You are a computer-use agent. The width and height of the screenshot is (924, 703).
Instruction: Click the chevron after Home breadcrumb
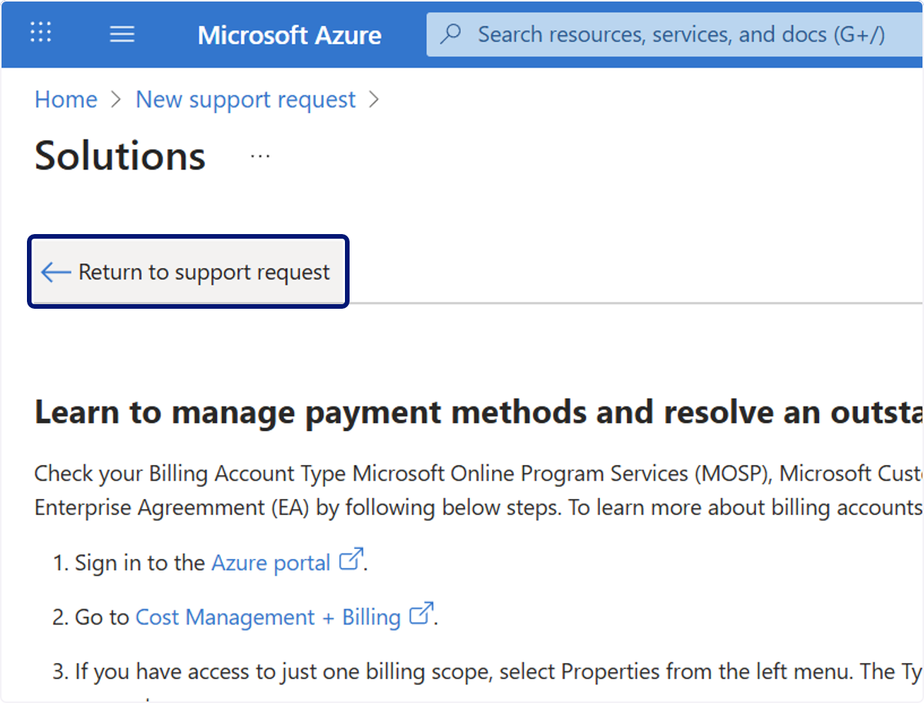click(x=116, y=99)
